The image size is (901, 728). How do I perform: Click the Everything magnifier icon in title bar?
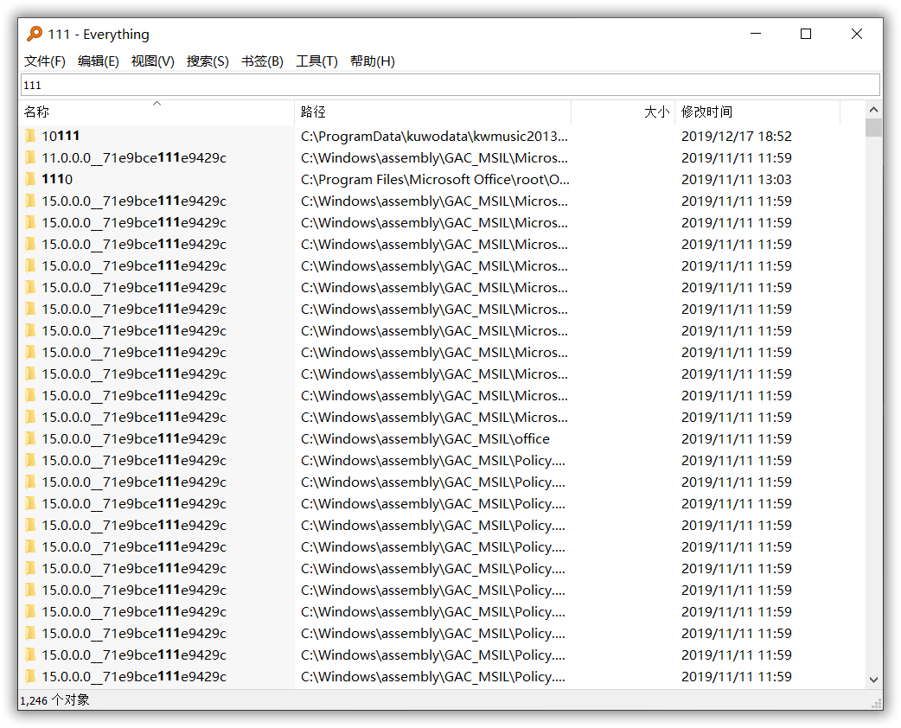click(x=35, y=35)
